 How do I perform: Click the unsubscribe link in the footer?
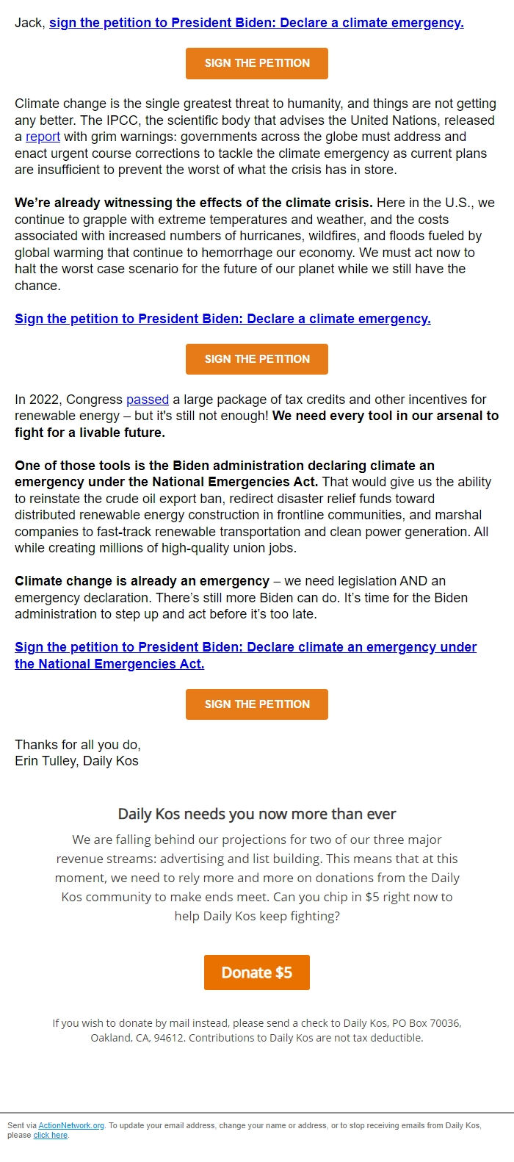[x=49, y=1135]
